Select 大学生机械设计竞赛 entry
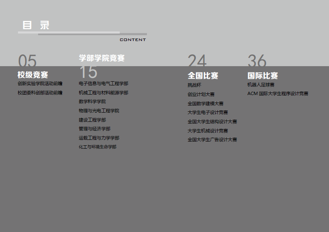Screen dimensions: 329x232 [208, 131]
